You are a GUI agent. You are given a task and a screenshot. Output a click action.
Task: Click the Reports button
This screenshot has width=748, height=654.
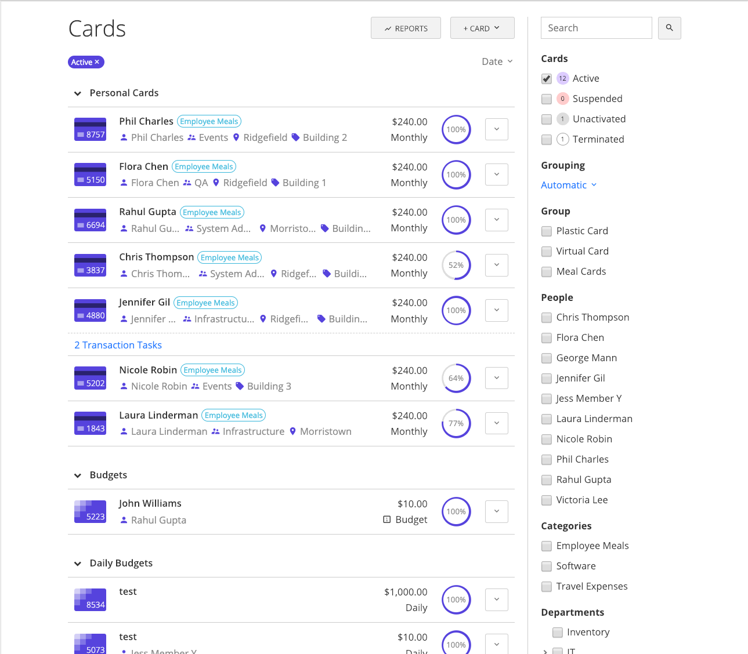(406, 28)
